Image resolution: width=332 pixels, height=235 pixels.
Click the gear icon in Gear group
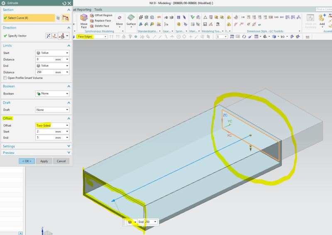tap(166, 17)
